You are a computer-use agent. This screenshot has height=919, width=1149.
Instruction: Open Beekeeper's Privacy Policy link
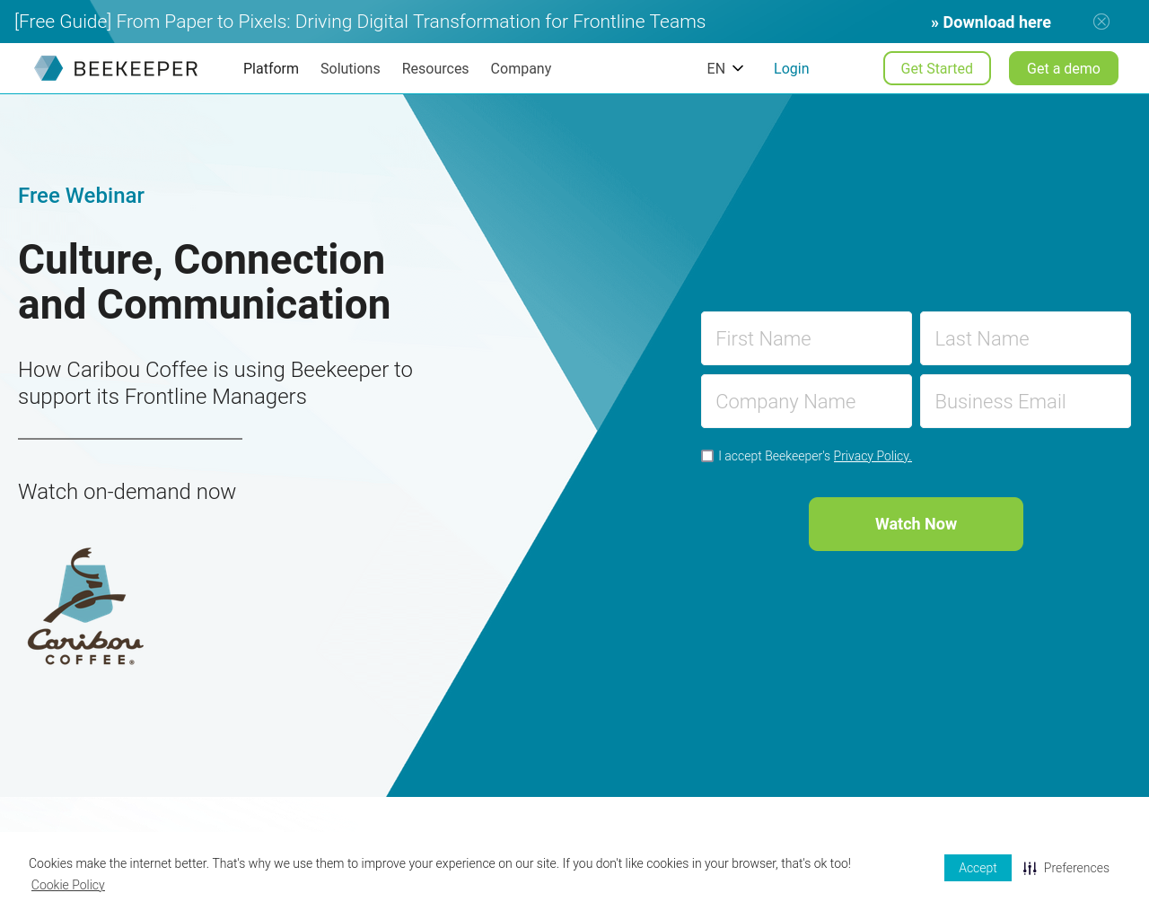(x=873, y=456)
